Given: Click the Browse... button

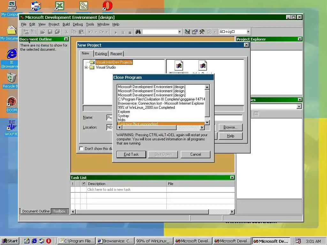Looking at the screenshot, I should [231, 127].
